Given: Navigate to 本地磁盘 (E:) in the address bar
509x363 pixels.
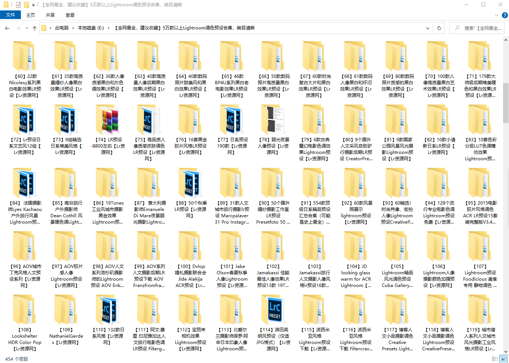Looking at the screenshot, I should [x=91, y=28].
